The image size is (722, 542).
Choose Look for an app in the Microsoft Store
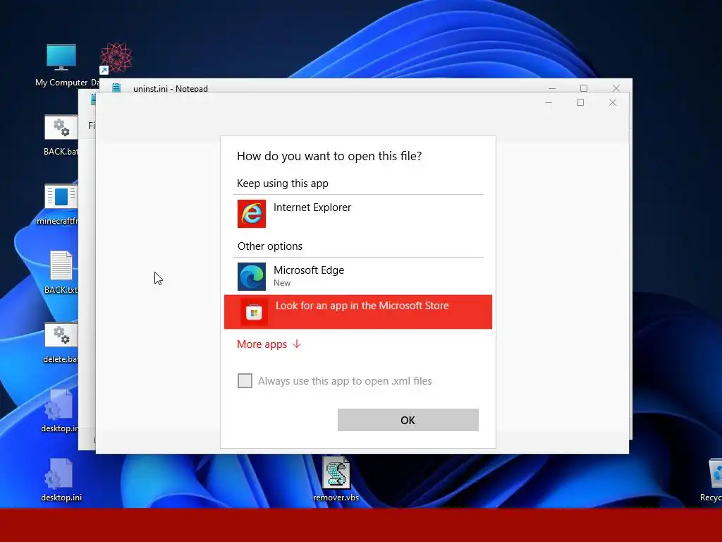tap(357, 312)
